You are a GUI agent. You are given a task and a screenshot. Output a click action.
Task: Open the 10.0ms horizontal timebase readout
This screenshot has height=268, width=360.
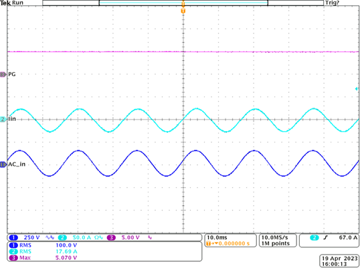pyautogui.click(x=217, y=237)
